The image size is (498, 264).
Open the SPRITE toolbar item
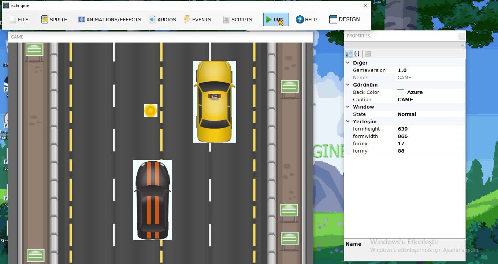(x=54, y=20)
